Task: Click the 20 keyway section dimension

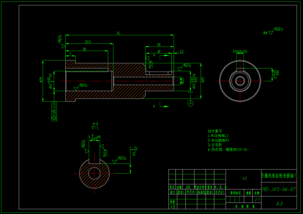Action: coord(159,45)
